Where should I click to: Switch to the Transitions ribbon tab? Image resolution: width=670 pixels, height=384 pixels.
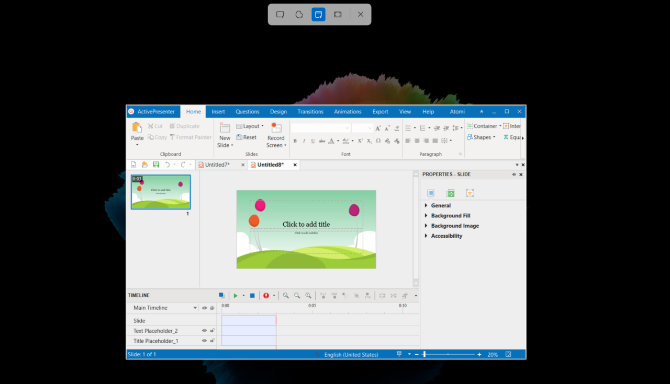pos(310,111)
